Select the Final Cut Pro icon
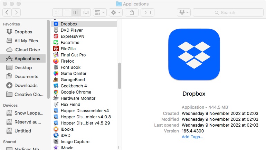The width and height of the screenshot is (266, 150). [56, 55]
